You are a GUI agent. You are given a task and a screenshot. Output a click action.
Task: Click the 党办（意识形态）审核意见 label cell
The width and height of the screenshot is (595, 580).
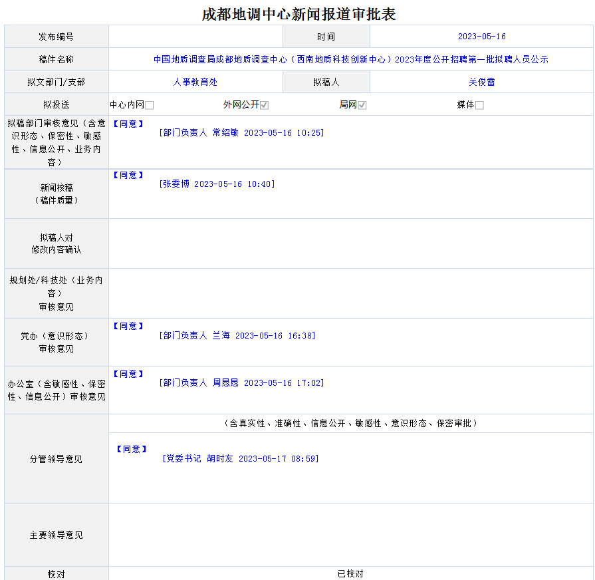(57, 342)
